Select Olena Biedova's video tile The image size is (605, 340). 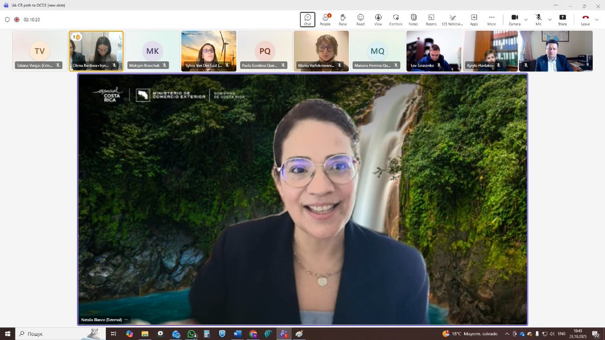(x=96, y=51)
